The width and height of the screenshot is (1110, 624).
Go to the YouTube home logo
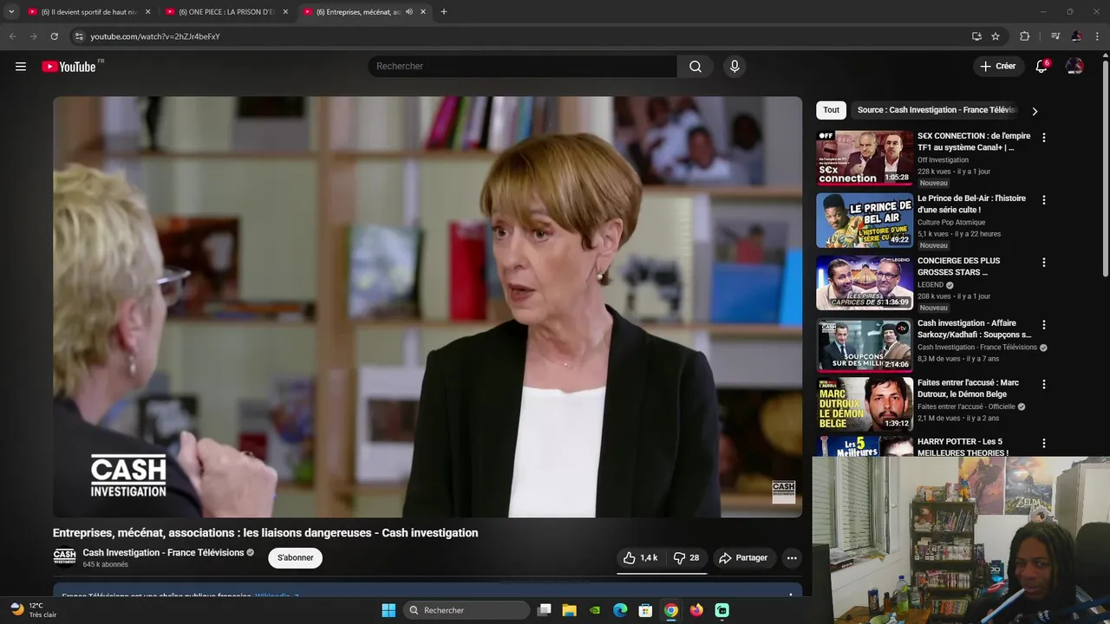[x=69, y=67]
